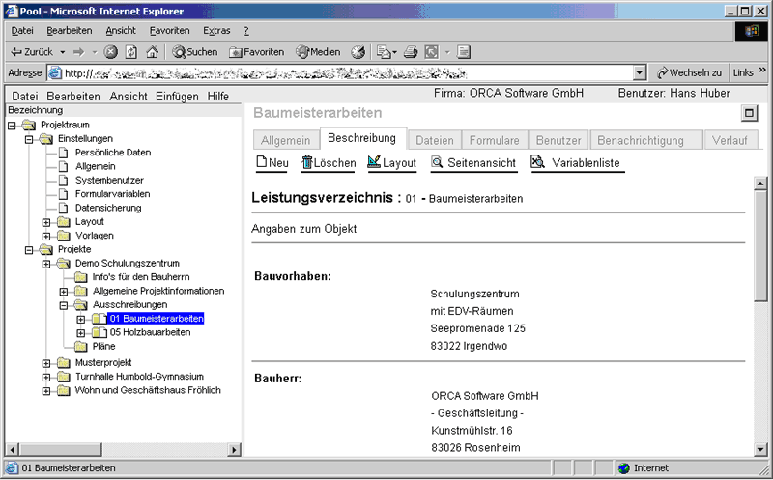
Task: Click the printer icon in the toolbar
Action: click(x=410, y=52)
